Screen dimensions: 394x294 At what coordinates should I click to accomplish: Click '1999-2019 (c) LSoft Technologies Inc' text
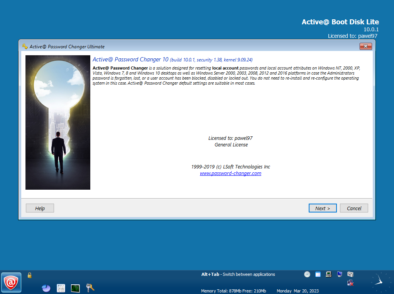tap(231, 167)
